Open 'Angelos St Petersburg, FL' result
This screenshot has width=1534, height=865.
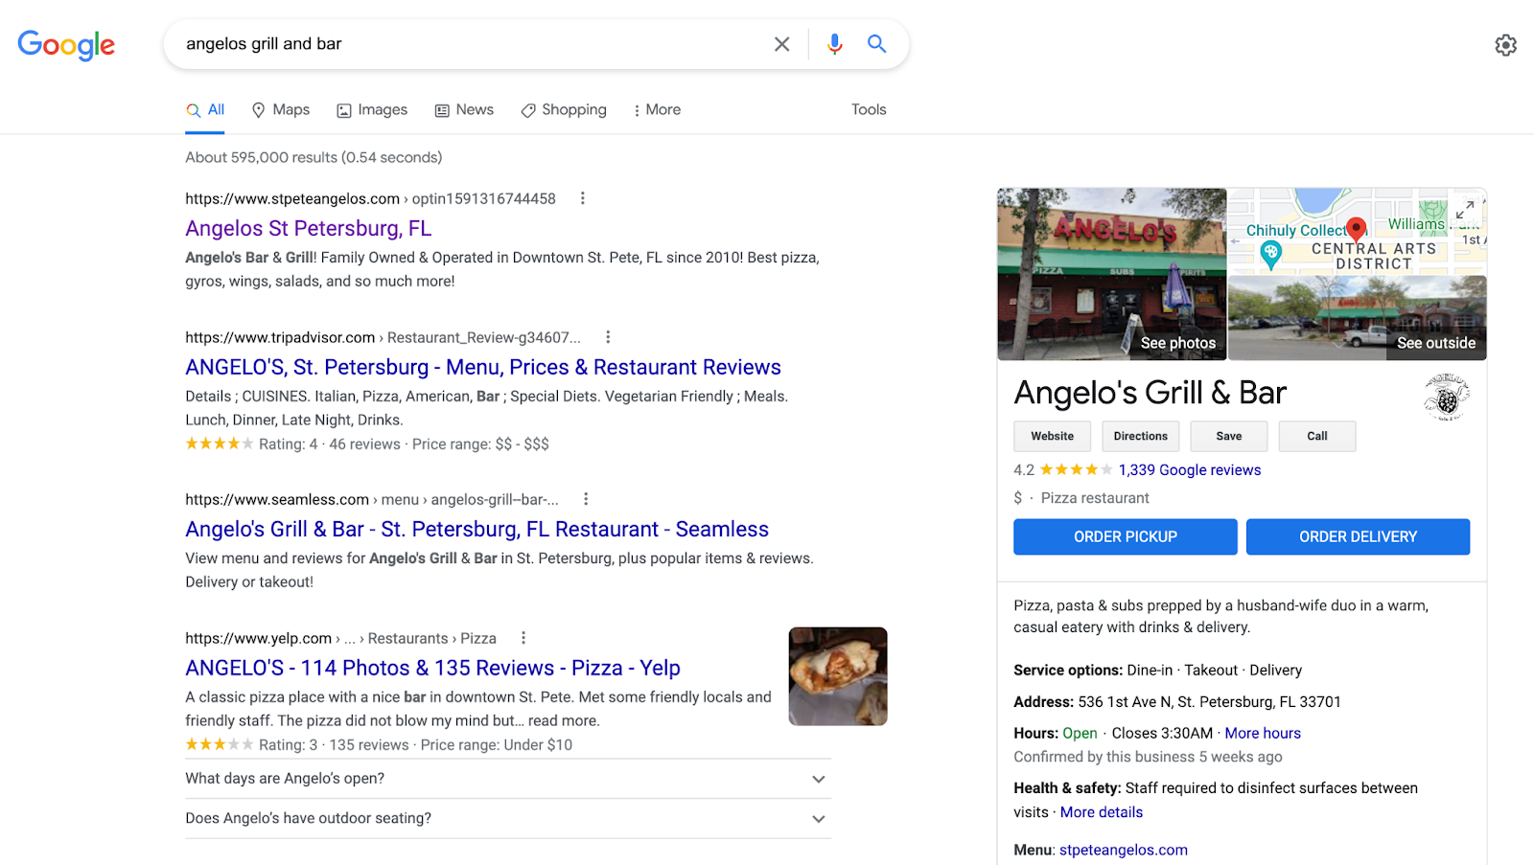coord(309,229)
